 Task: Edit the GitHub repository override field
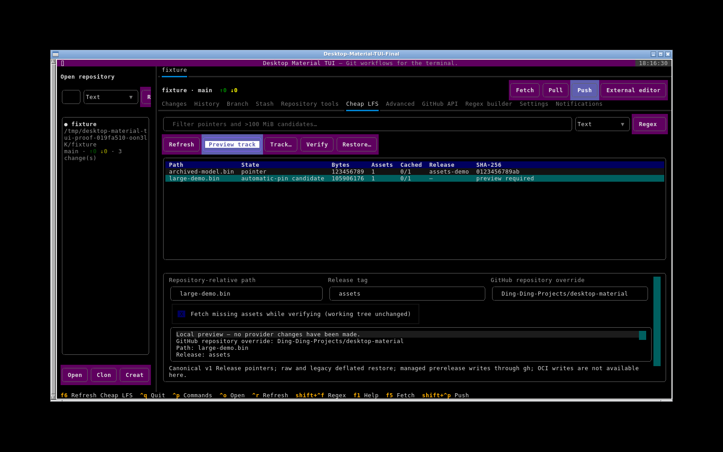(570, 294)
